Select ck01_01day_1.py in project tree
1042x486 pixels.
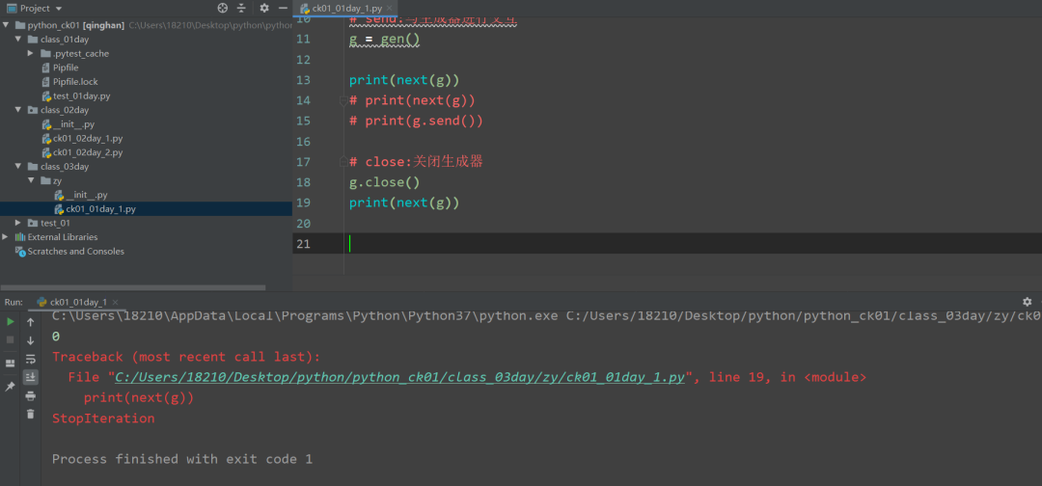click(100, 208)
